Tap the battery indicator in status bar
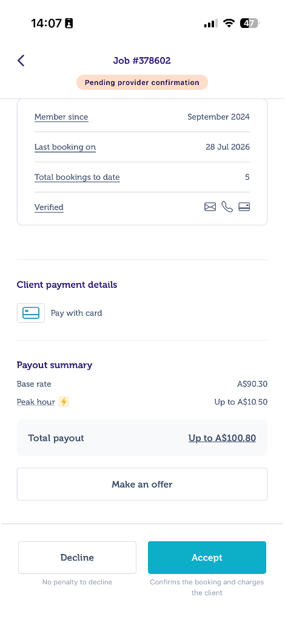285x622 pixels. (x=249, y=23)
